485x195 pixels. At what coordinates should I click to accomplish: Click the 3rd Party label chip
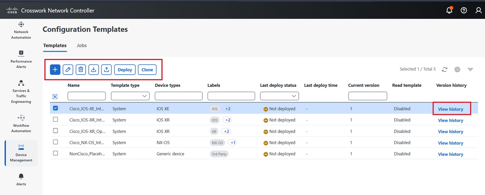219,154
